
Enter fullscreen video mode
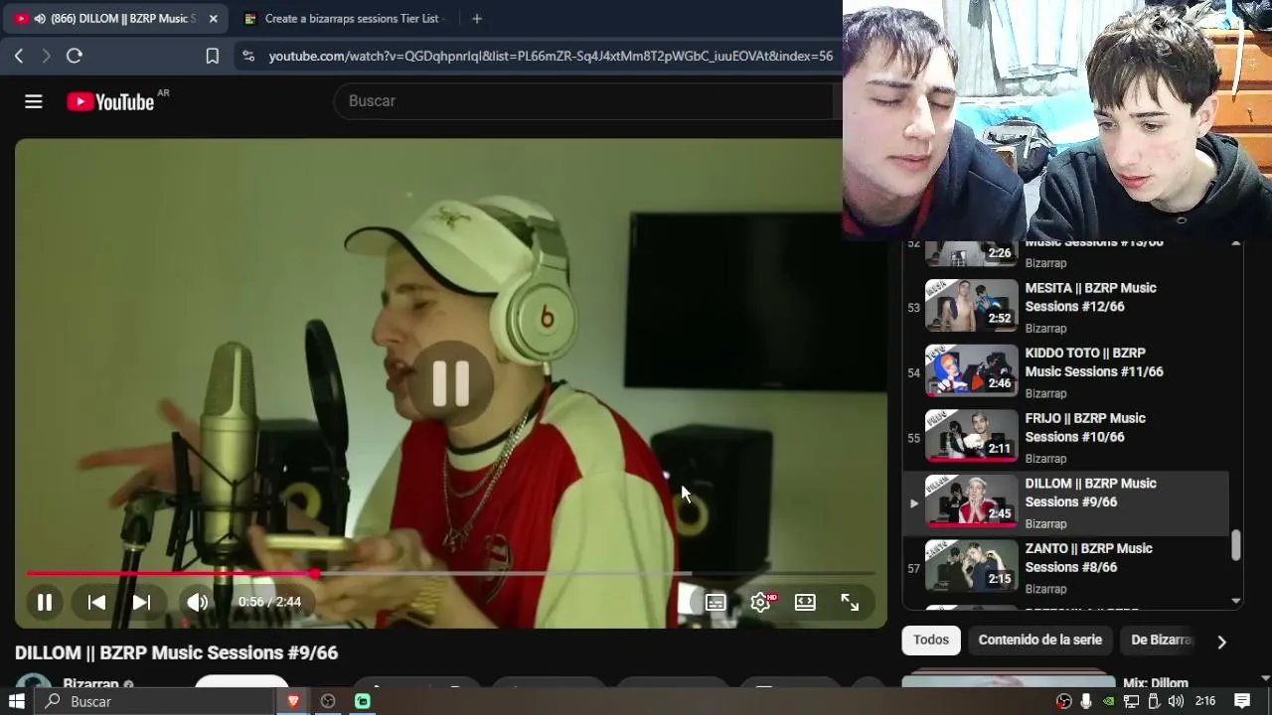(x=850, y=602)
